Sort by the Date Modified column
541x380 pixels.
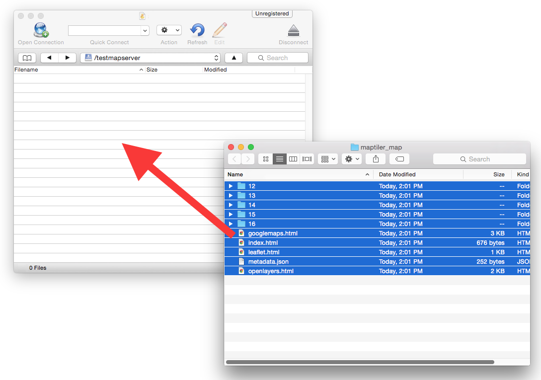point(397,174)
